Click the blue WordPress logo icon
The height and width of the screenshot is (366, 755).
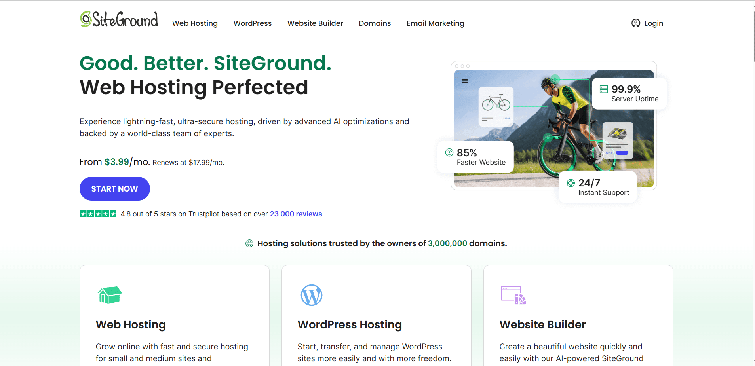[x=311, y=295]
